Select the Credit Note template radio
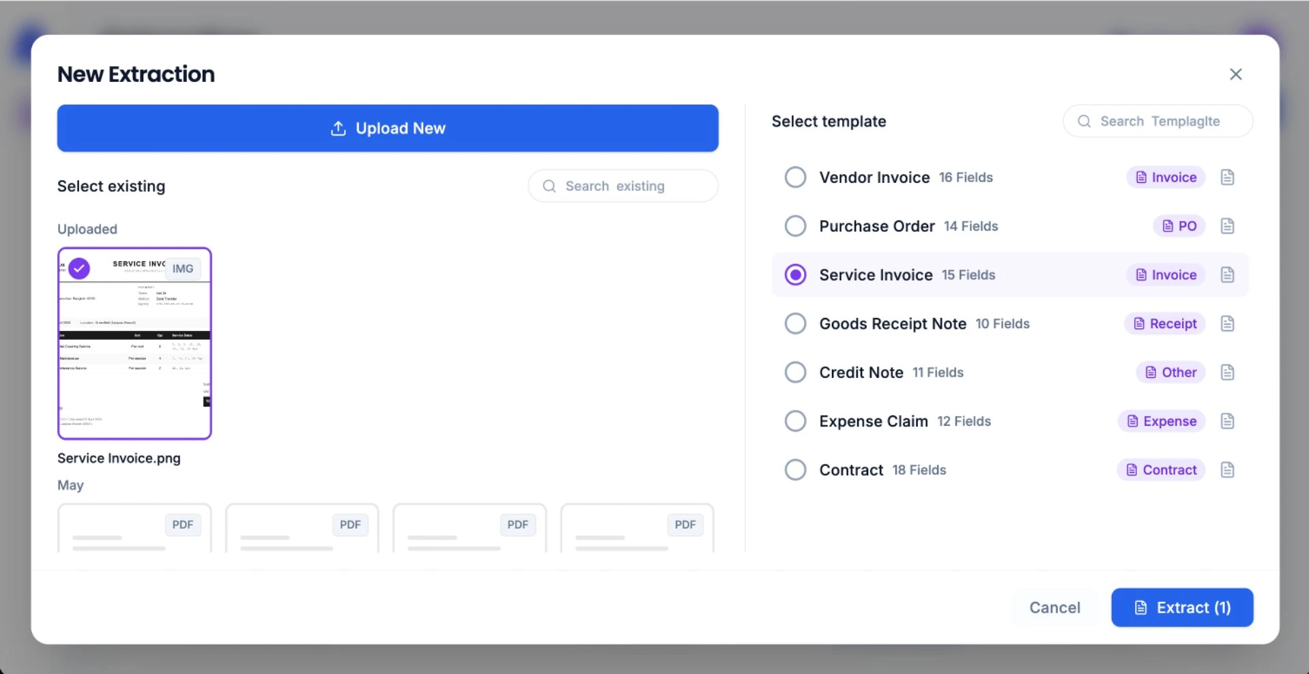 [x=795, y=372]
